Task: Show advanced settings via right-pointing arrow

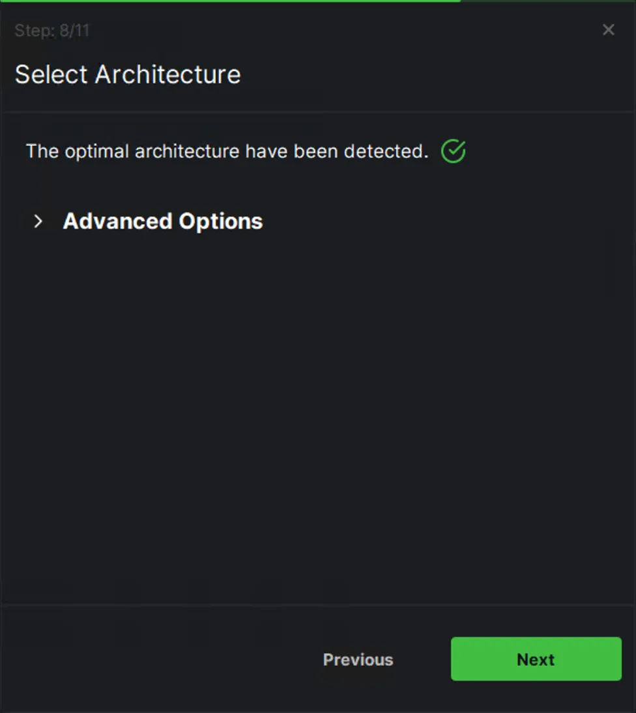Action: point(38,222)
